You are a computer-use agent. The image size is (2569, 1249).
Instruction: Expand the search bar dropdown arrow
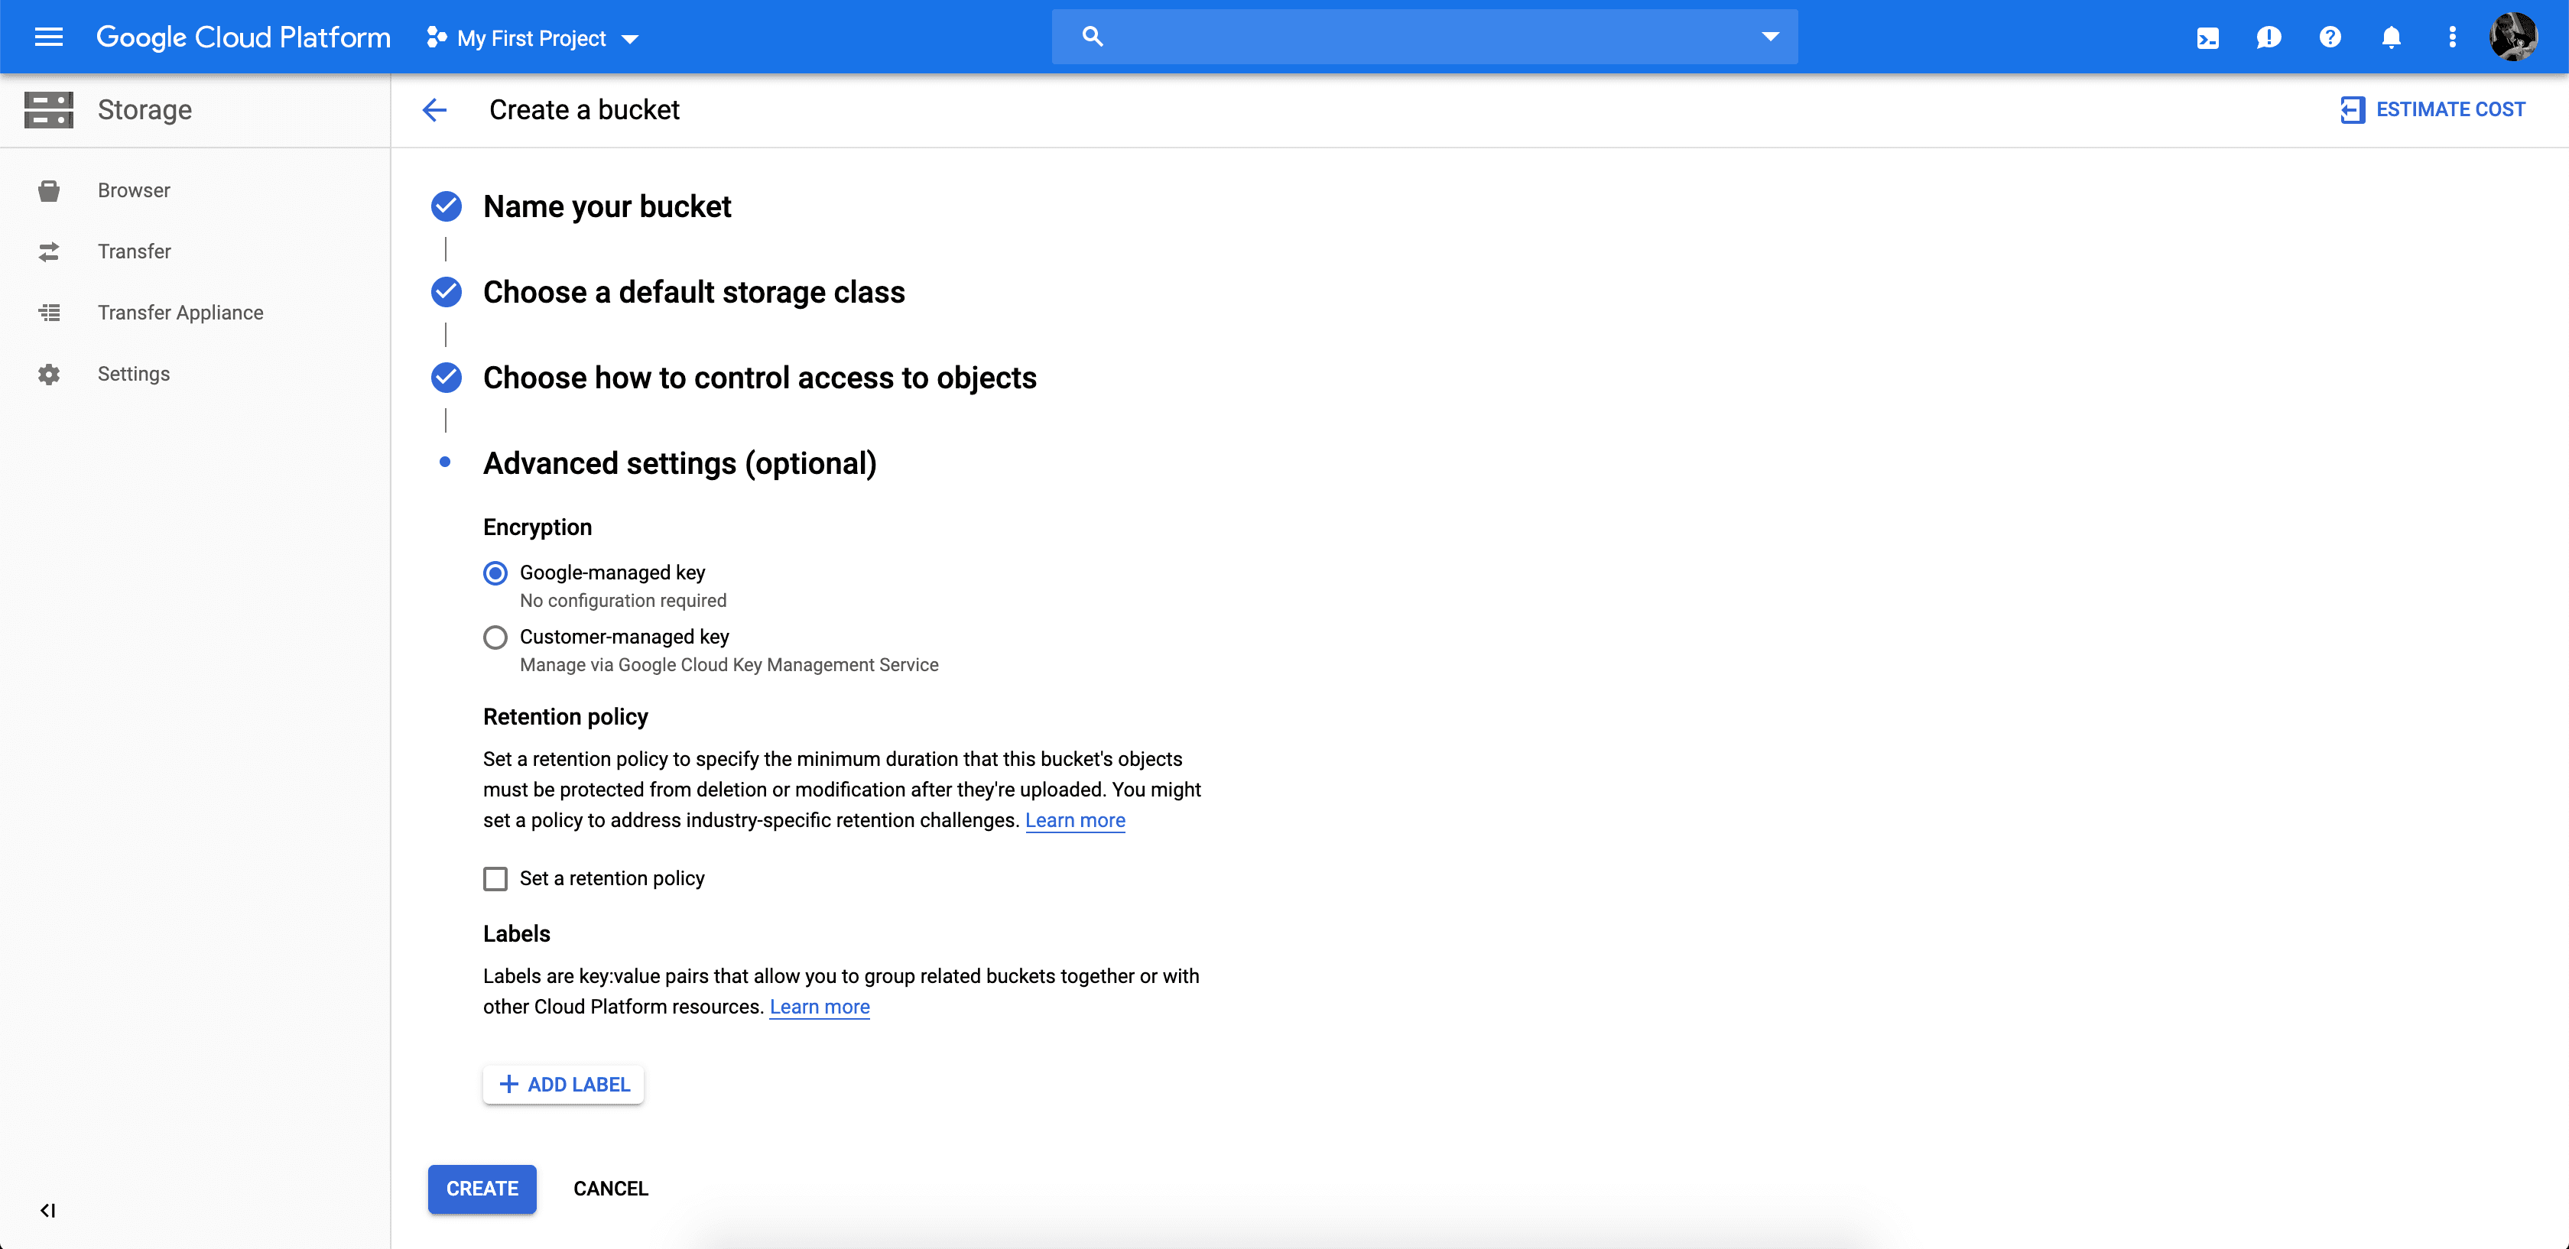(1769, 36)
